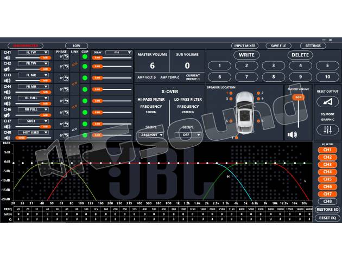Flip the phase of CH7
The image size is (342, 260).
[66, 124]
